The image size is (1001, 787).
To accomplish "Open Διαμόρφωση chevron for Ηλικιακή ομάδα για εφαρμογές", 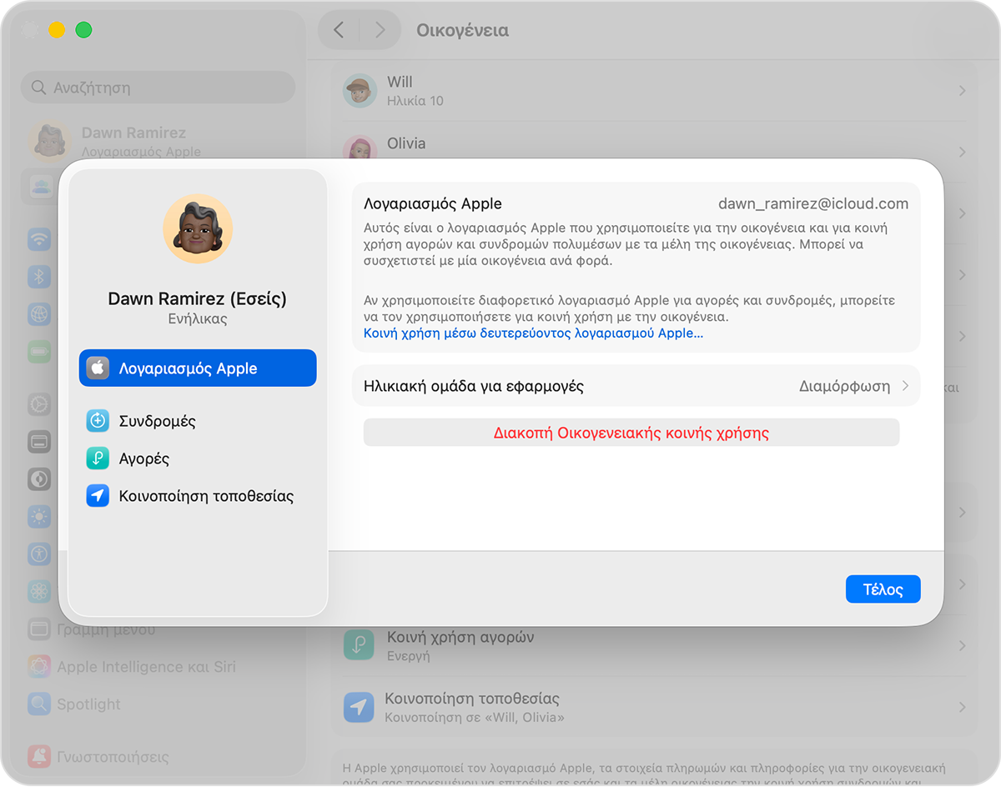I will 905,385.
